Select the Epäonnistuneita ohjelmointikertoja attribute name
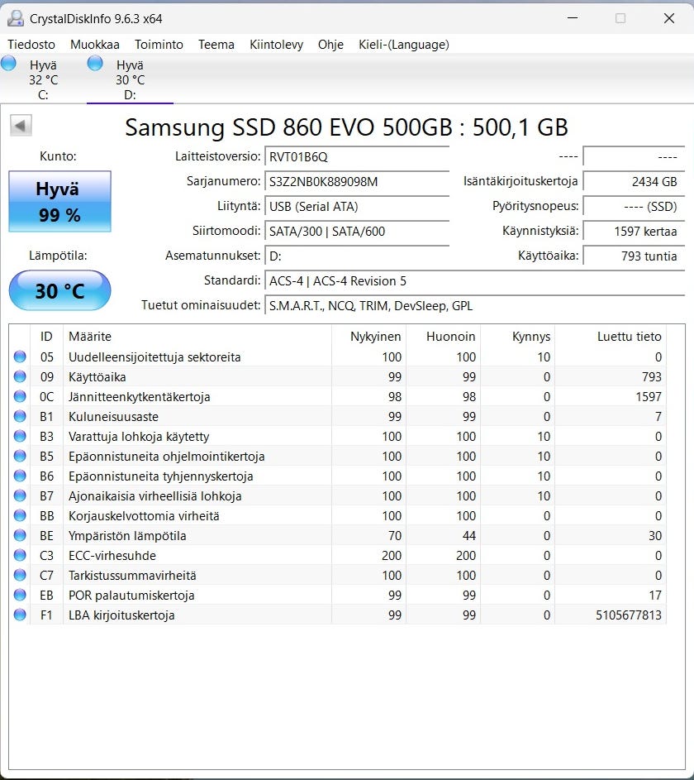This screenshot has width=694, height=780. pyautogui.click(x=166, y=457)
